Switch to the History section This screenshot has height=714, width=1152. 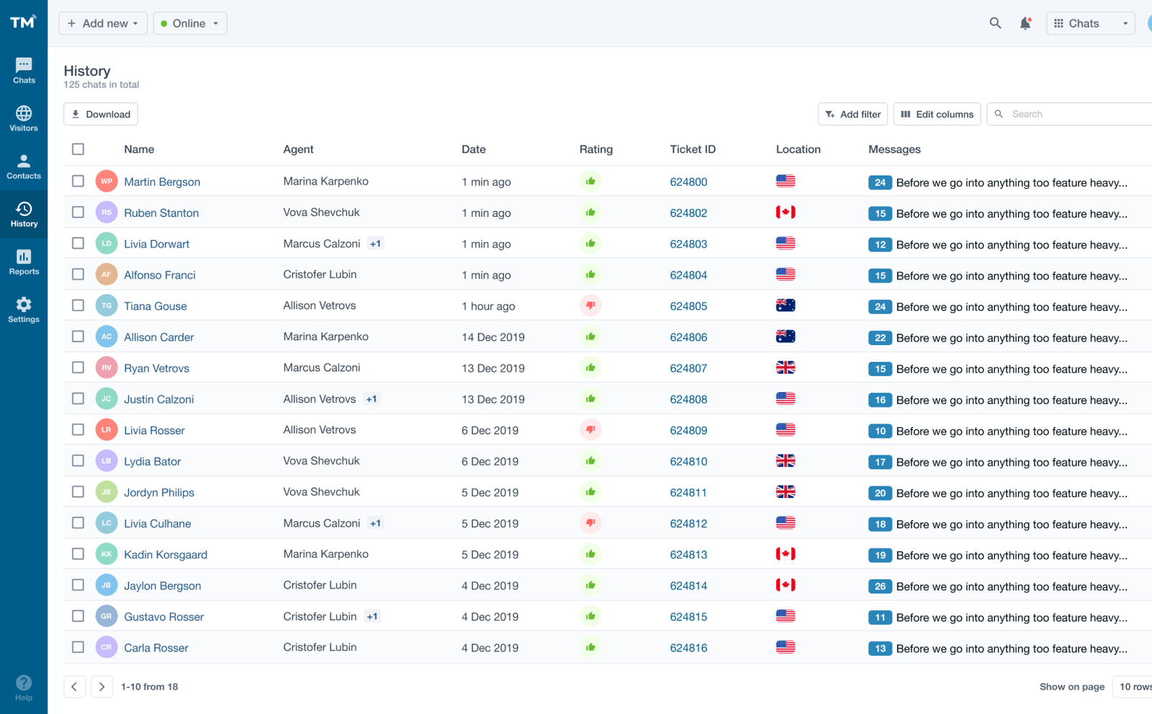point(24,213)
